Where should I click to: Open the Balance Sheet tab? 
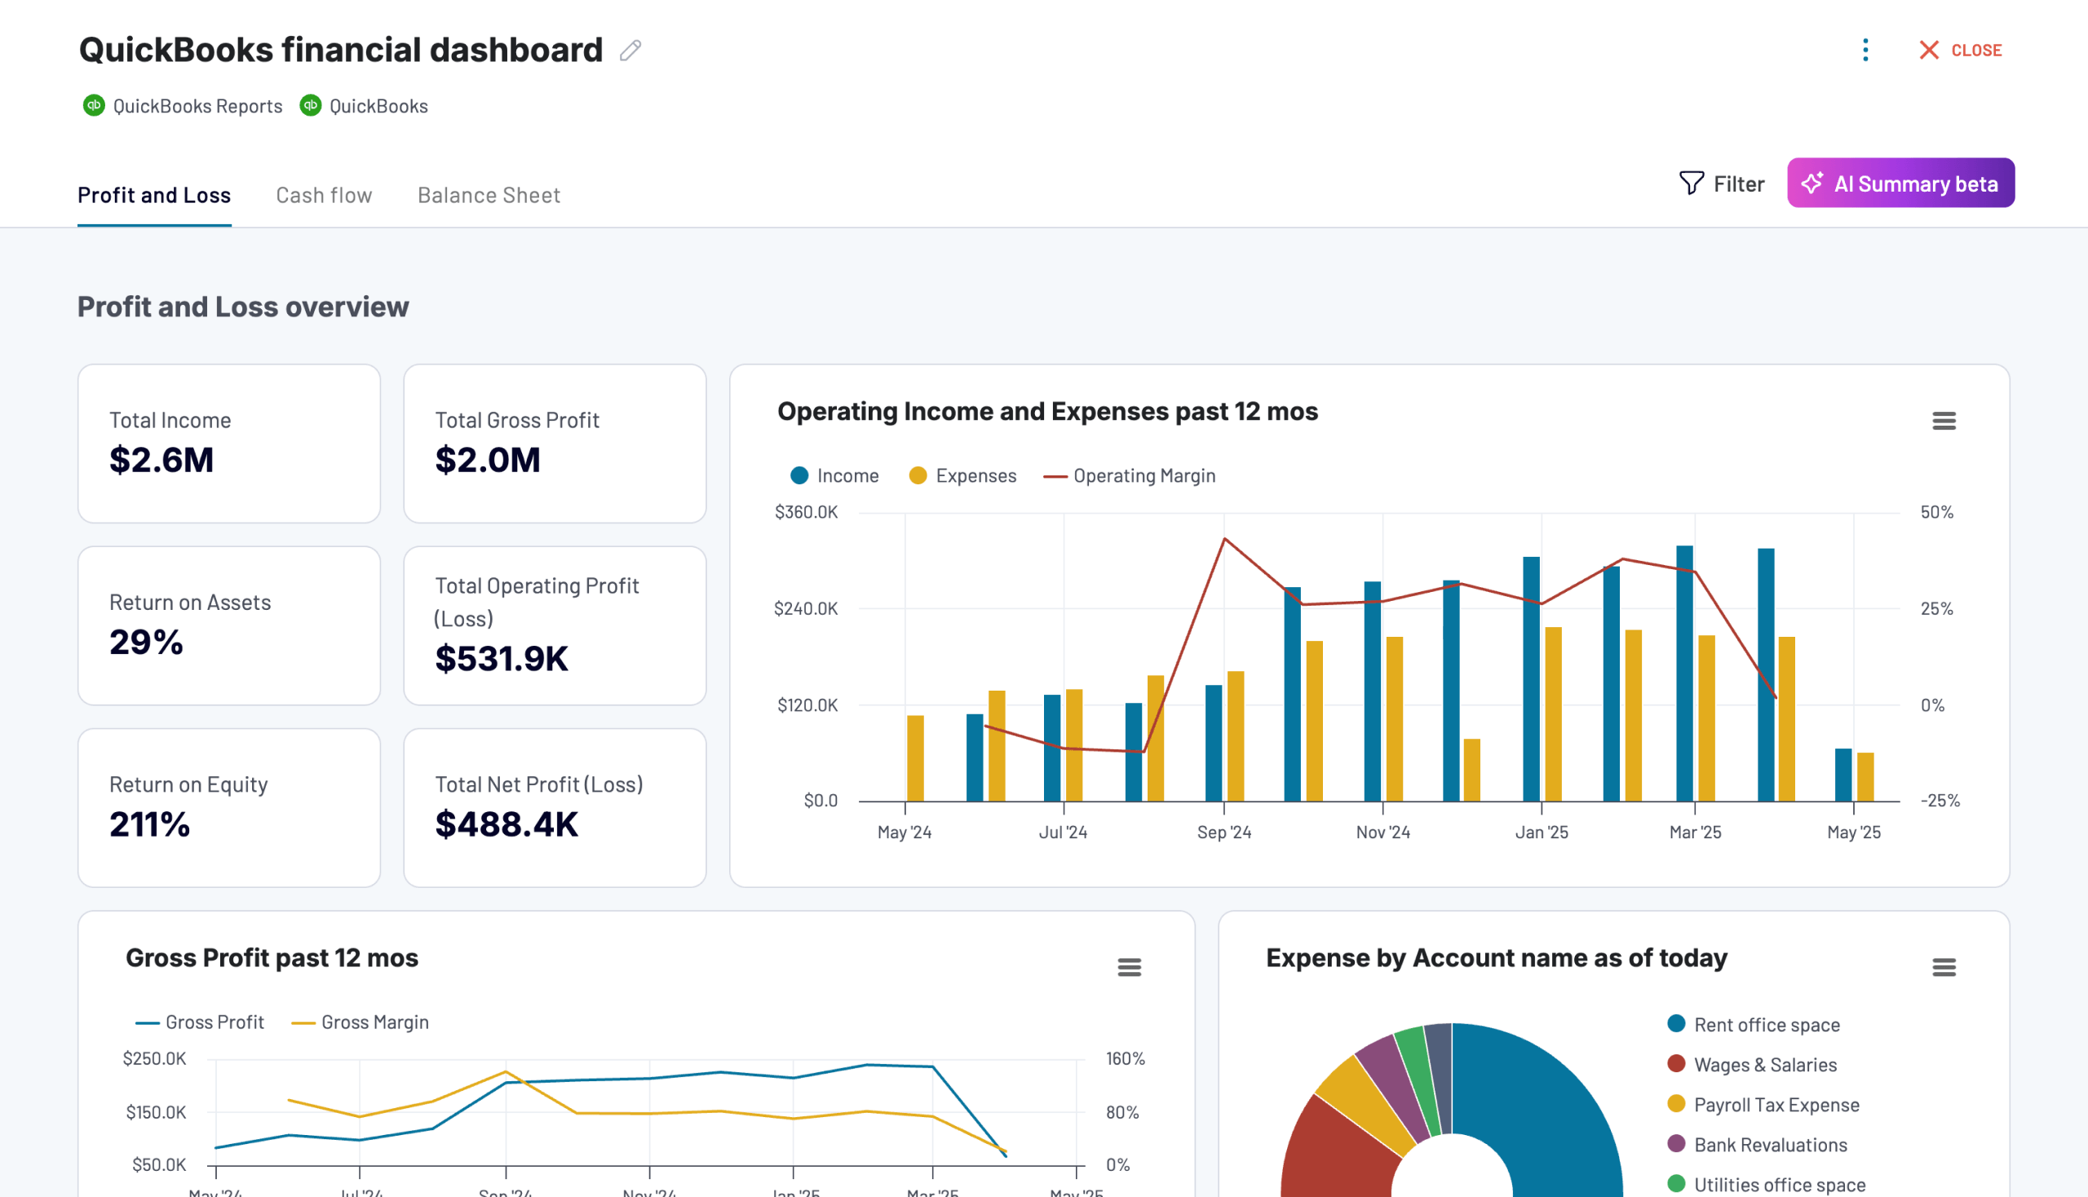(x=488, y=195)
